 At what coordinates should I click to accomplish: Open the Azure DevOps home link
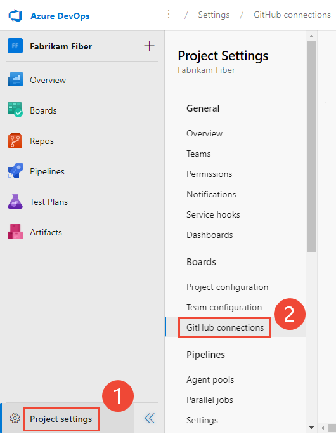(x=60, y=16)
